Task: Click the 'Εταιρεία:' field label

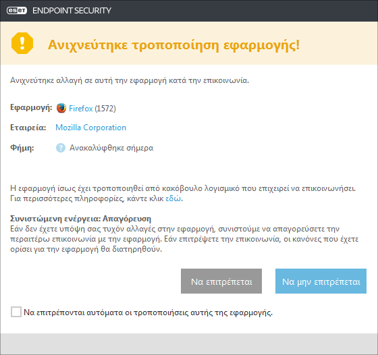Action: pyautogui.click(x=28, y=128)
